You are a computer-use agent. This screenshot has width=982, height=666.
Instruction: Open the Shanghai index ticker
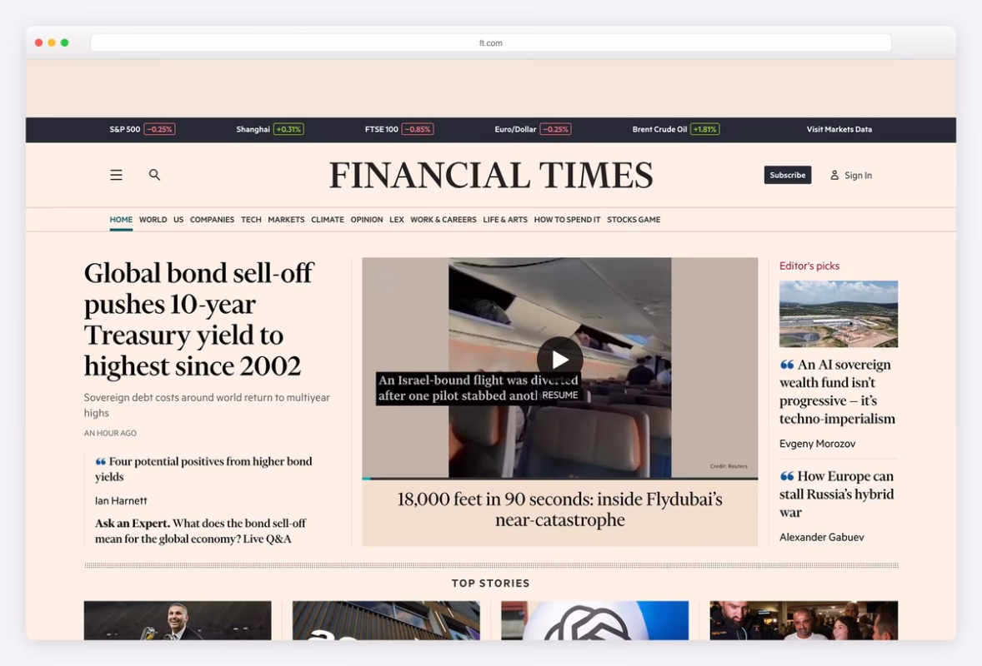click(x=270, y=129)
